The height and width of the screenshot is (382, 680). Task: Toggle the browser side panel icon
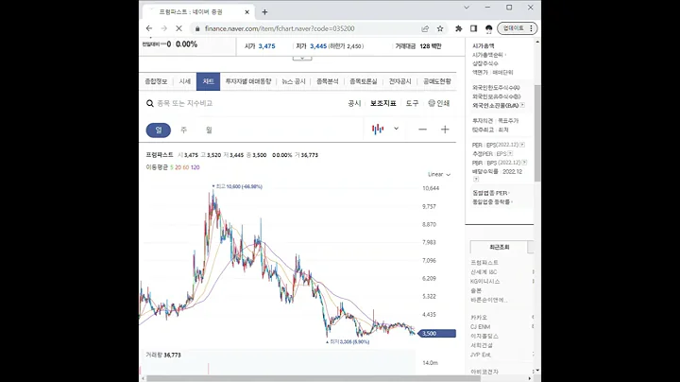pyautogui.click(x=473, y=28)
